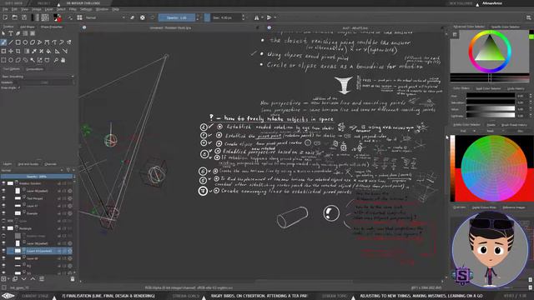Select the Freehand Brush tool
Screen dimensions: 534x300
click(3, 42)
